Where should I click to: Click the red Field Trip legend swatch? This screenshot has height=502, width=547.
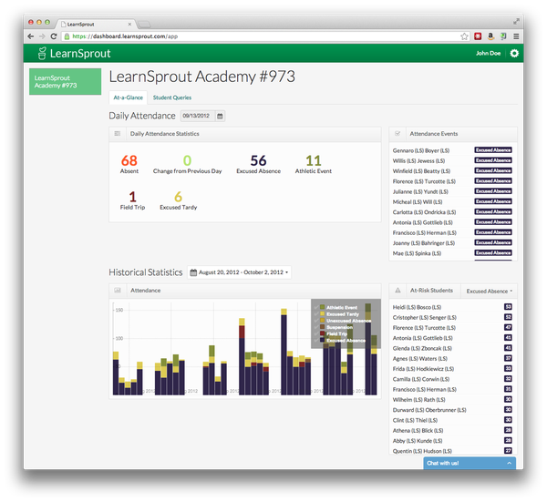click(323, 333)
